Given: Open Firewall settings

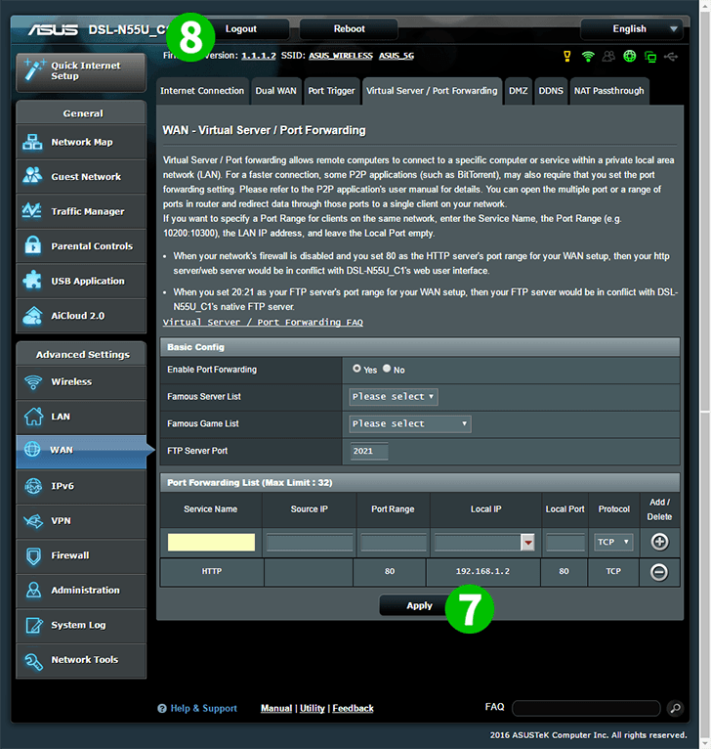Looking at the screenshot, I should click(x=81, y=555).
